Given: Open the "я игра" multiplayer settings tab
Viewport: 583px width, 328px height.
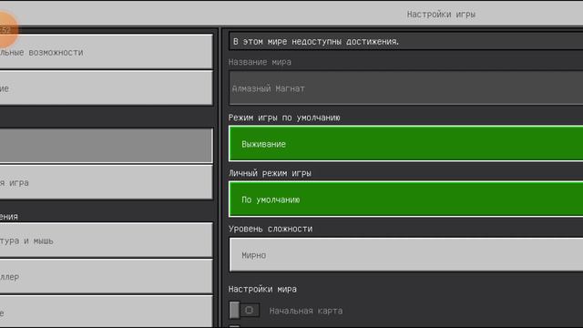Looking at the screenshot, I should (106, 182).
